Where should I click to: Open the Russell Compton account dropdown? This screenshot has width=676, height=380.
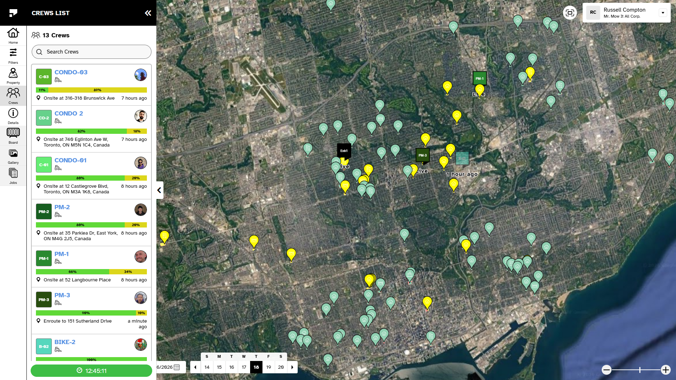click(x=663, y=13)
